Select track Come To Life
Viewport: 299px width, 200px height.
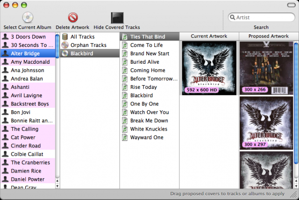pos(149,45)
